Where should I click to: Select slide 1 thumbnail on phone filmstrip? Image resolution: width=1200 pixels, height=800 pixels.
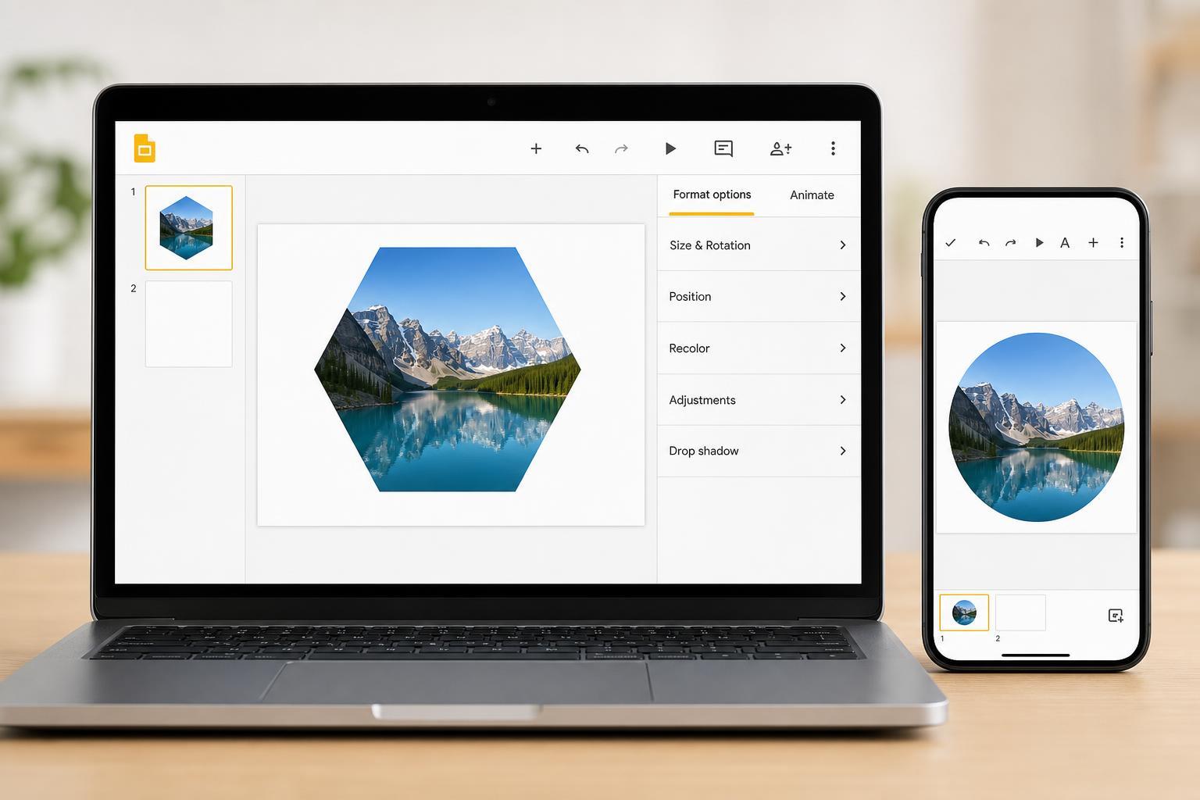point(964,612)
